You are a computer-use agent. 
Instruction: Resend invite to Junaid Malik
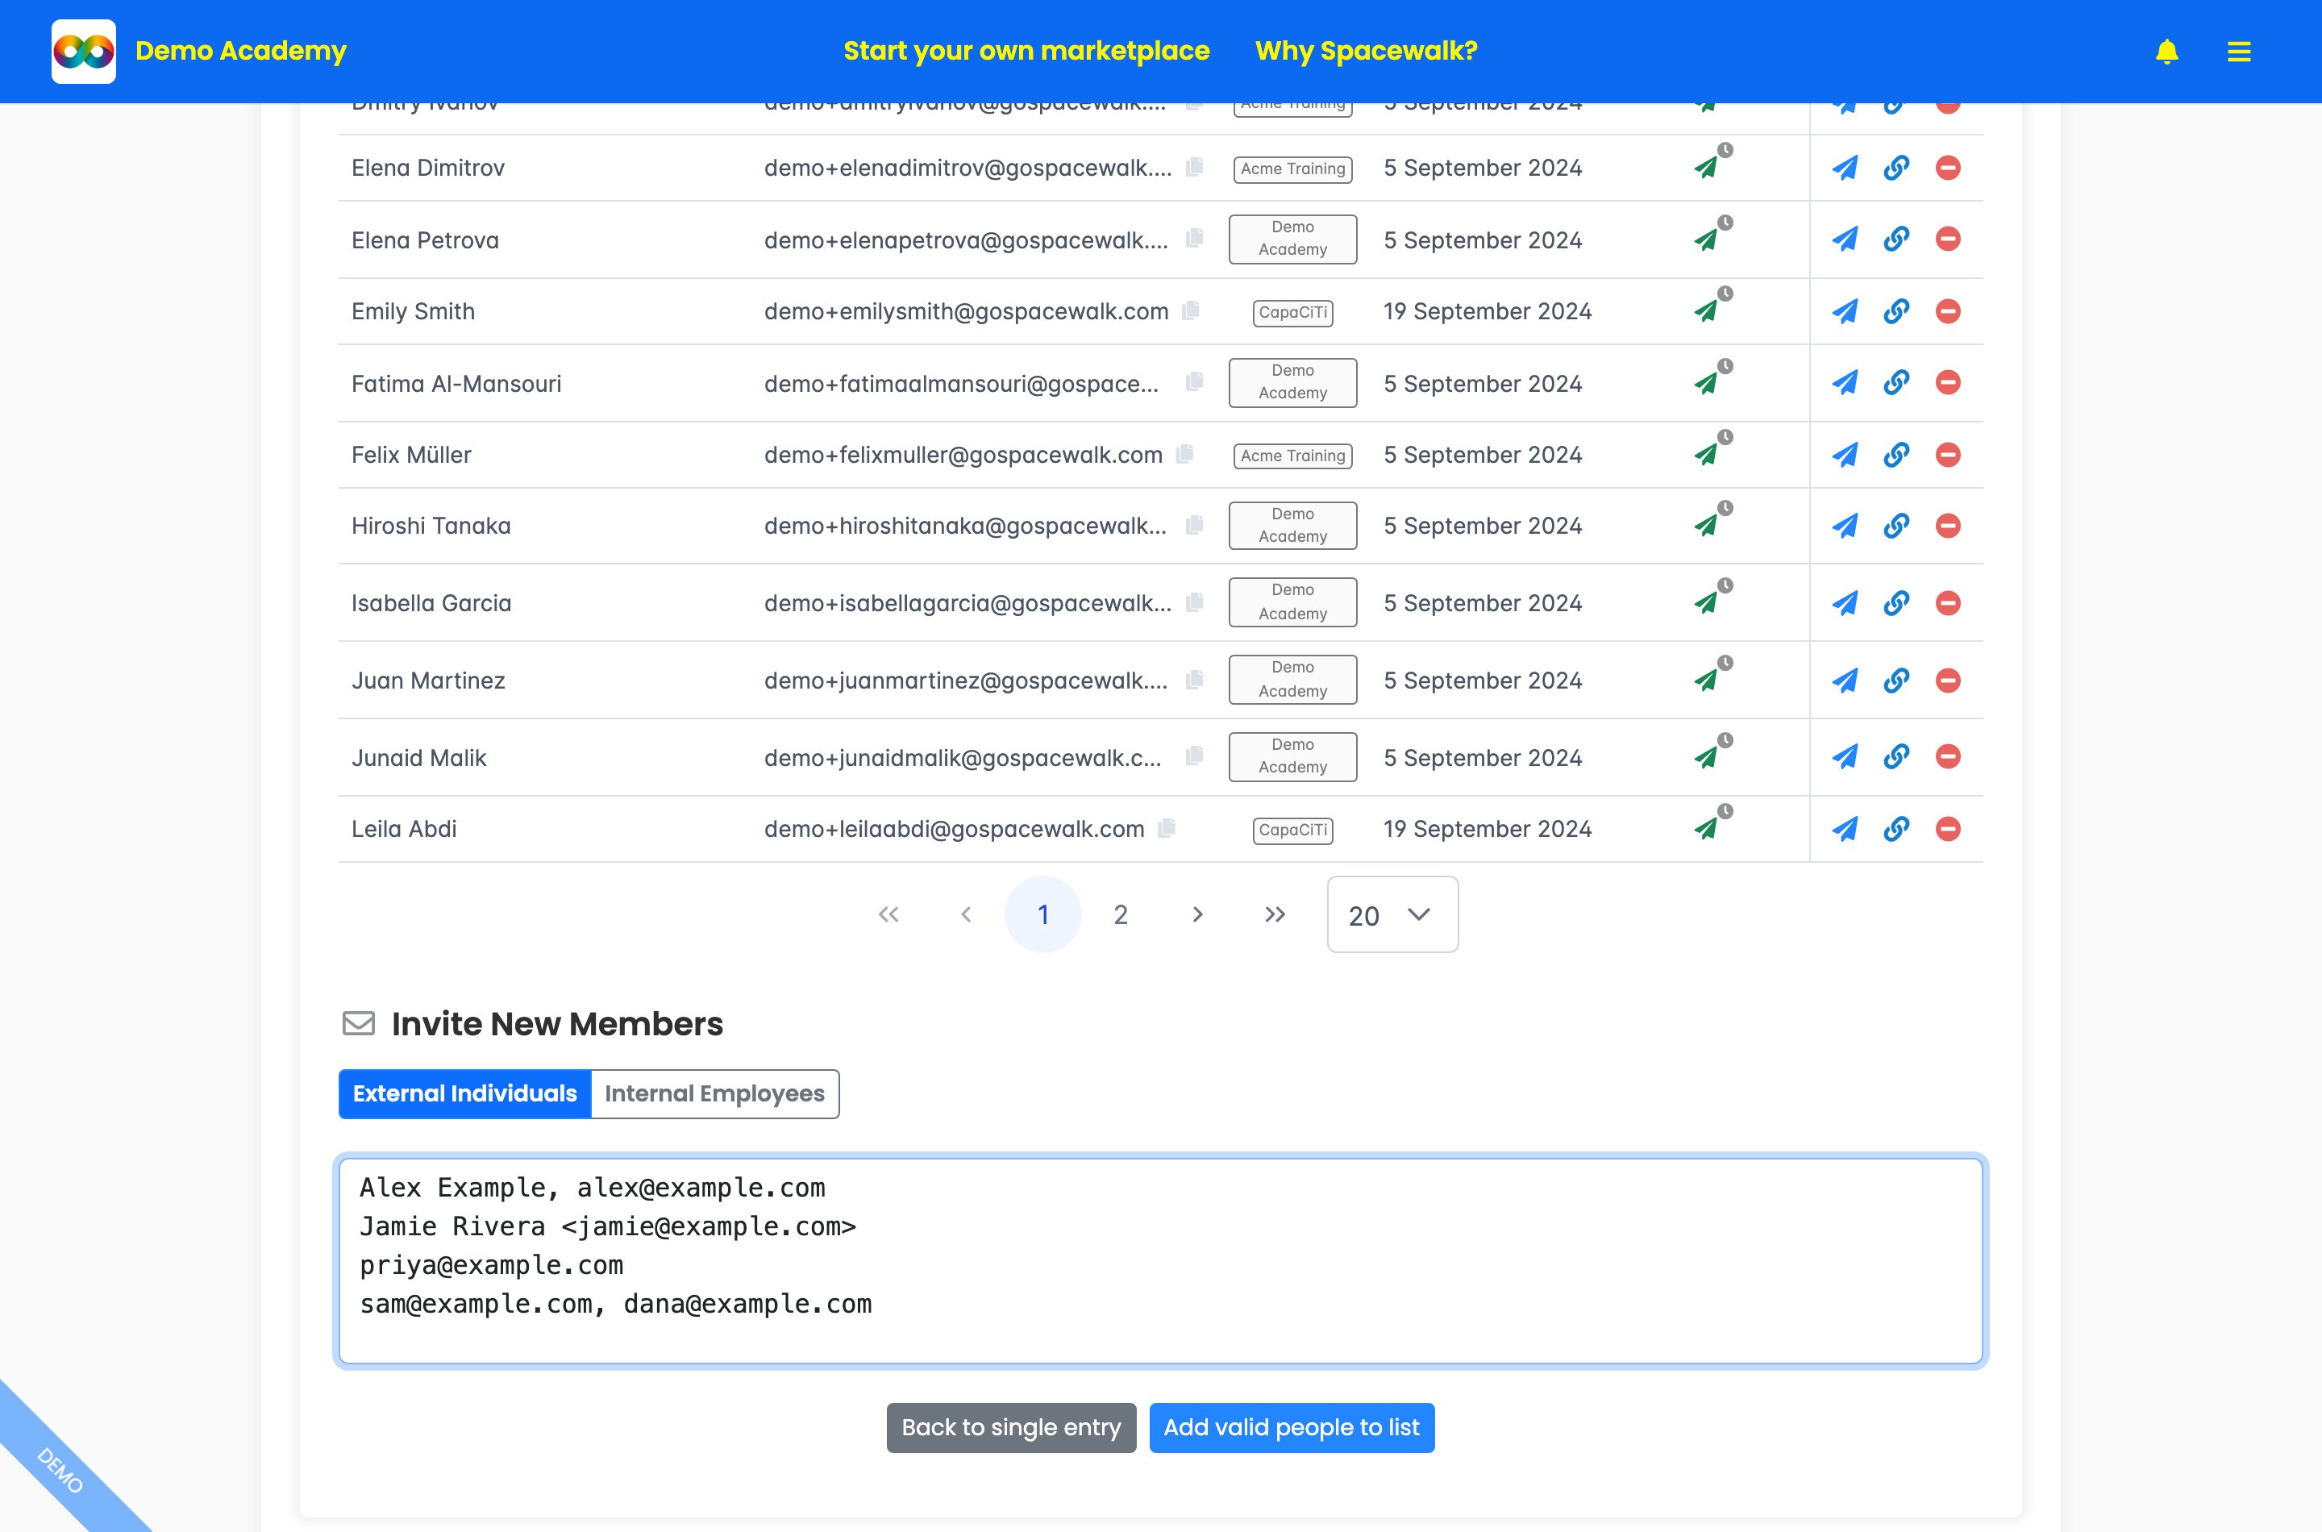(1845, 757)
